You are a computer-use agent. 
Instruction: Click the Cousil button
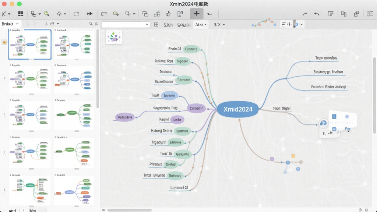point(184,25)
